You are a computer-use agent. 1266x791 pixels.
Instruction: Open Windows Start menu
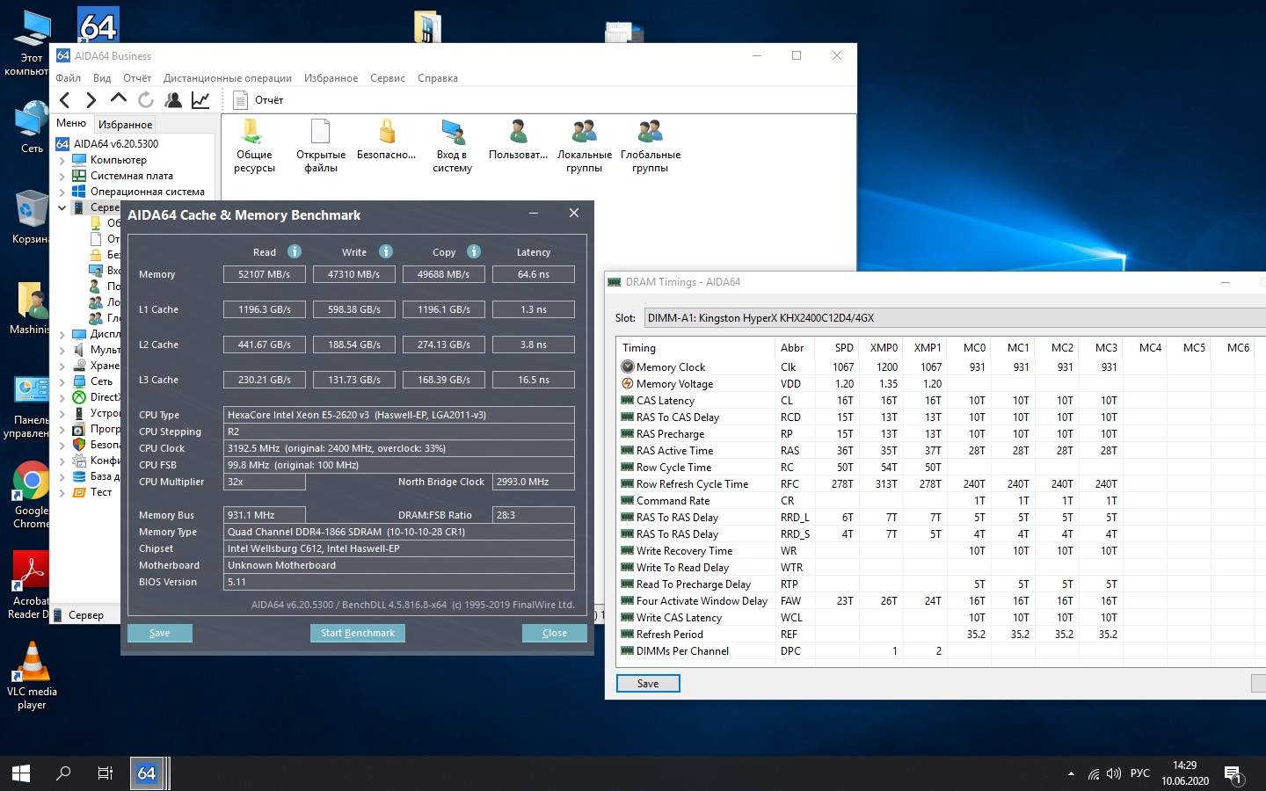pyautogui.click(x=21, y=773)
